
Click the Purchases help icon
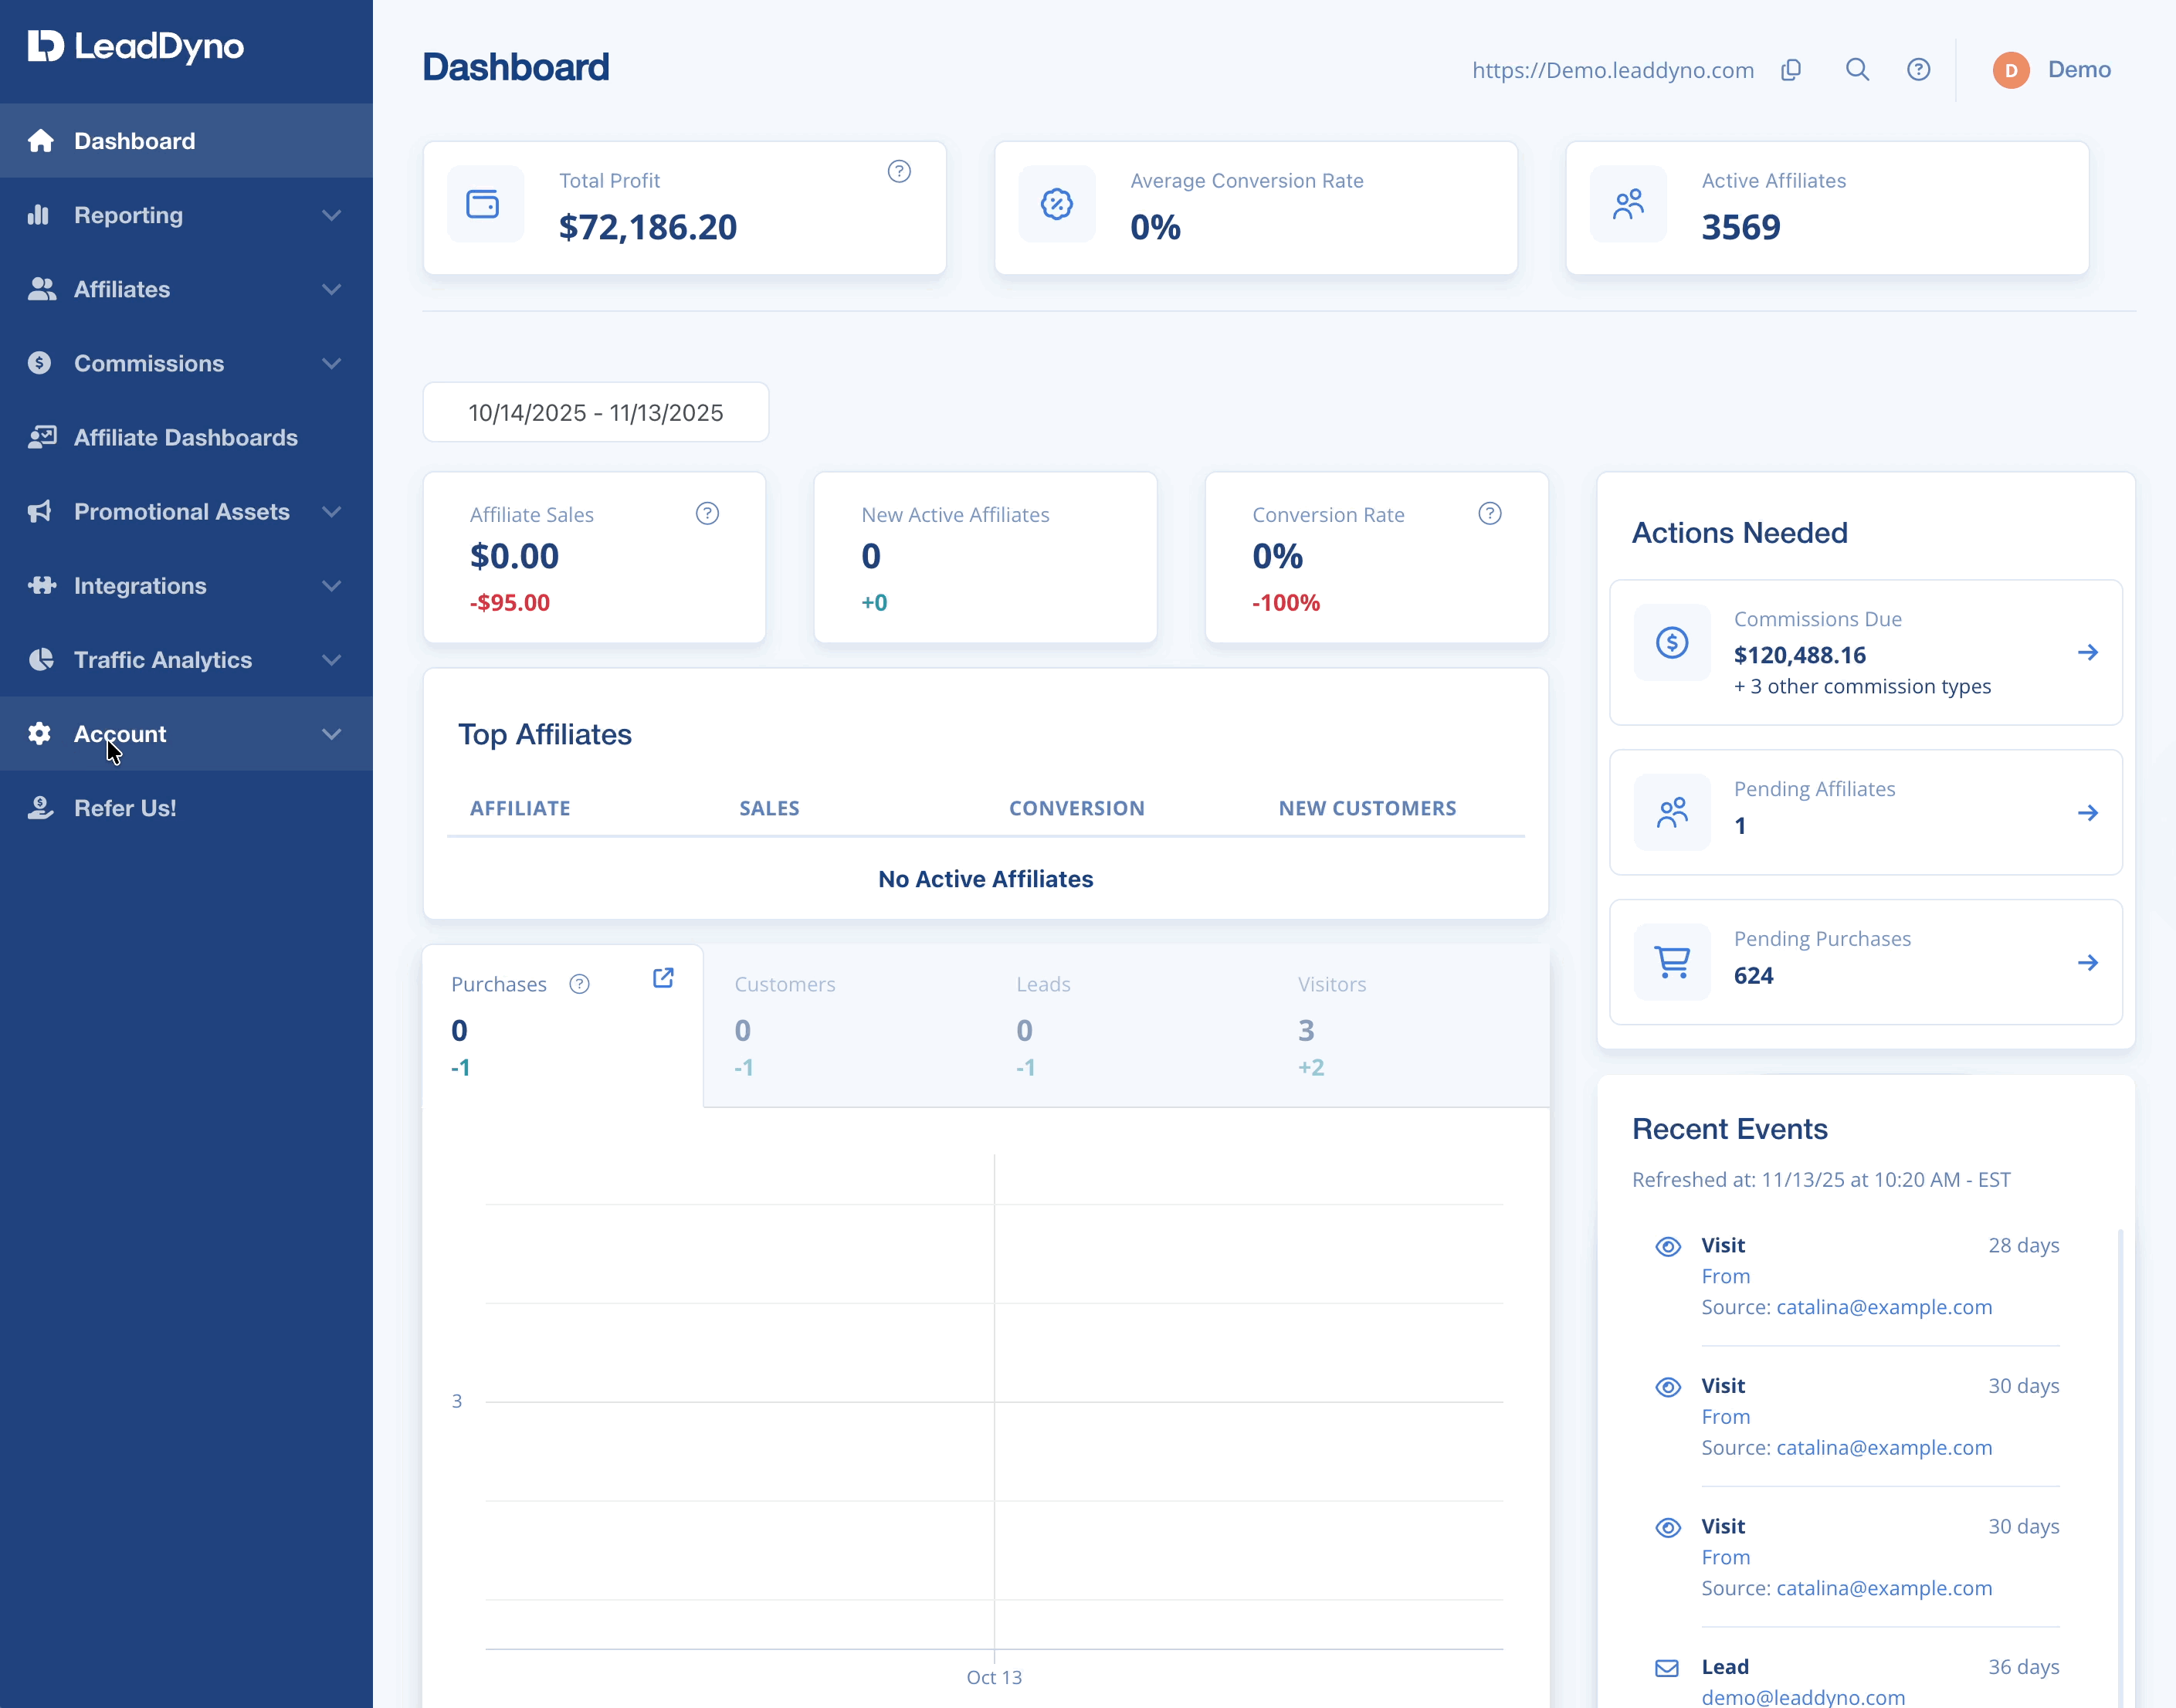point(579,984)
